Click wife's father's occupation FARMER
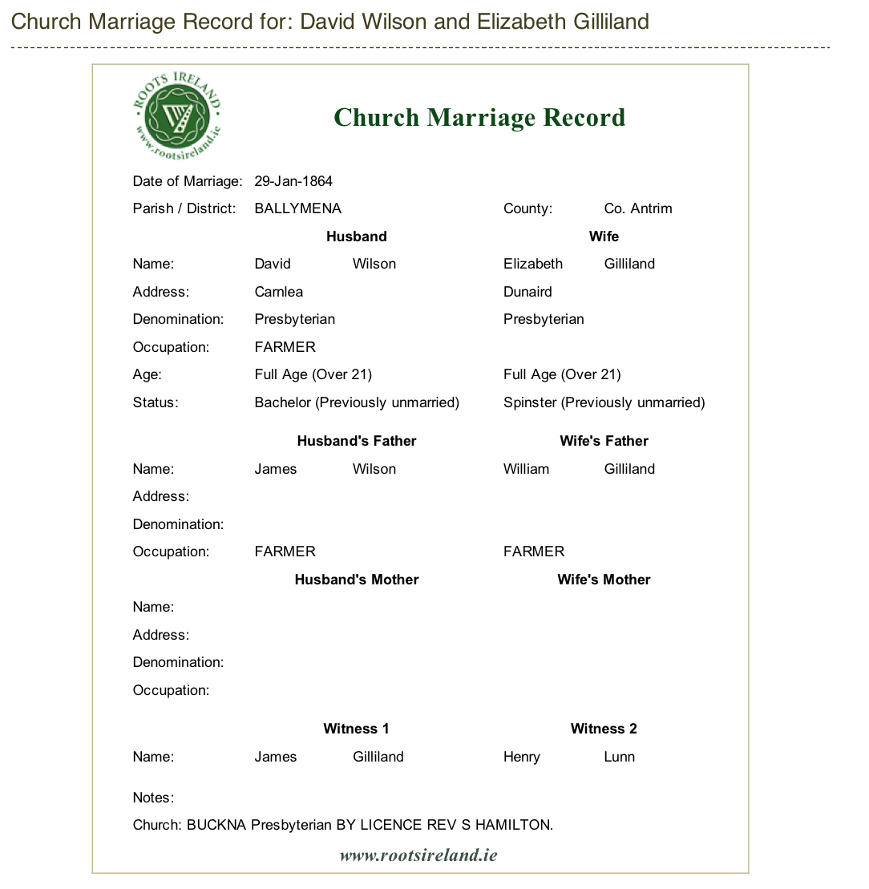The height and width of the screenshot is (889, 869). click(534, 552)
